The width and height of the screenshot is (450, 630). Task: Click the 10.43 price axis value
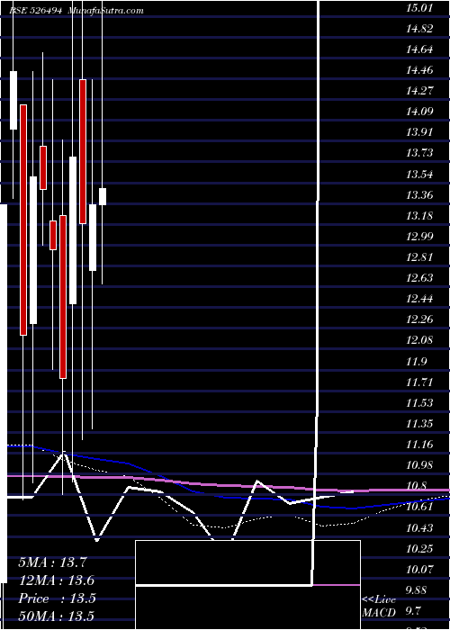coord(419,527)
